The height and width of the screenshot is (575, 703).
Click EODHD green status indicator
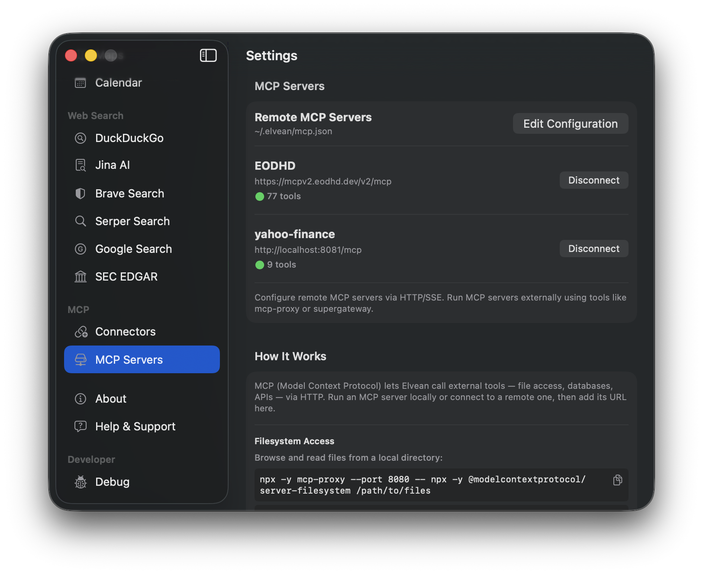(260, 197)
